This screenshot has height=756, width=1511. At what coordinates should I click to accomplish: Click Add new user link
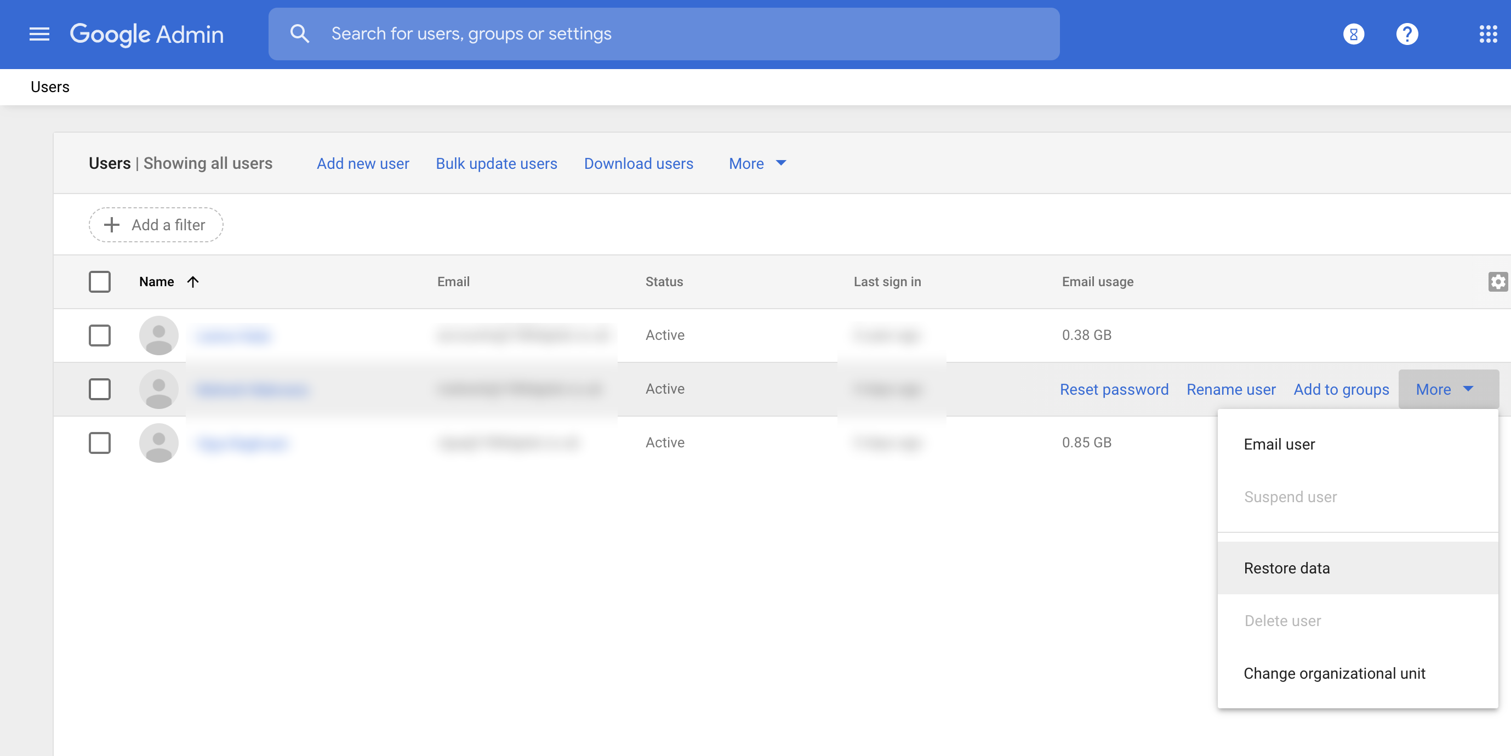pyautogui.click(x=363, y=164)
